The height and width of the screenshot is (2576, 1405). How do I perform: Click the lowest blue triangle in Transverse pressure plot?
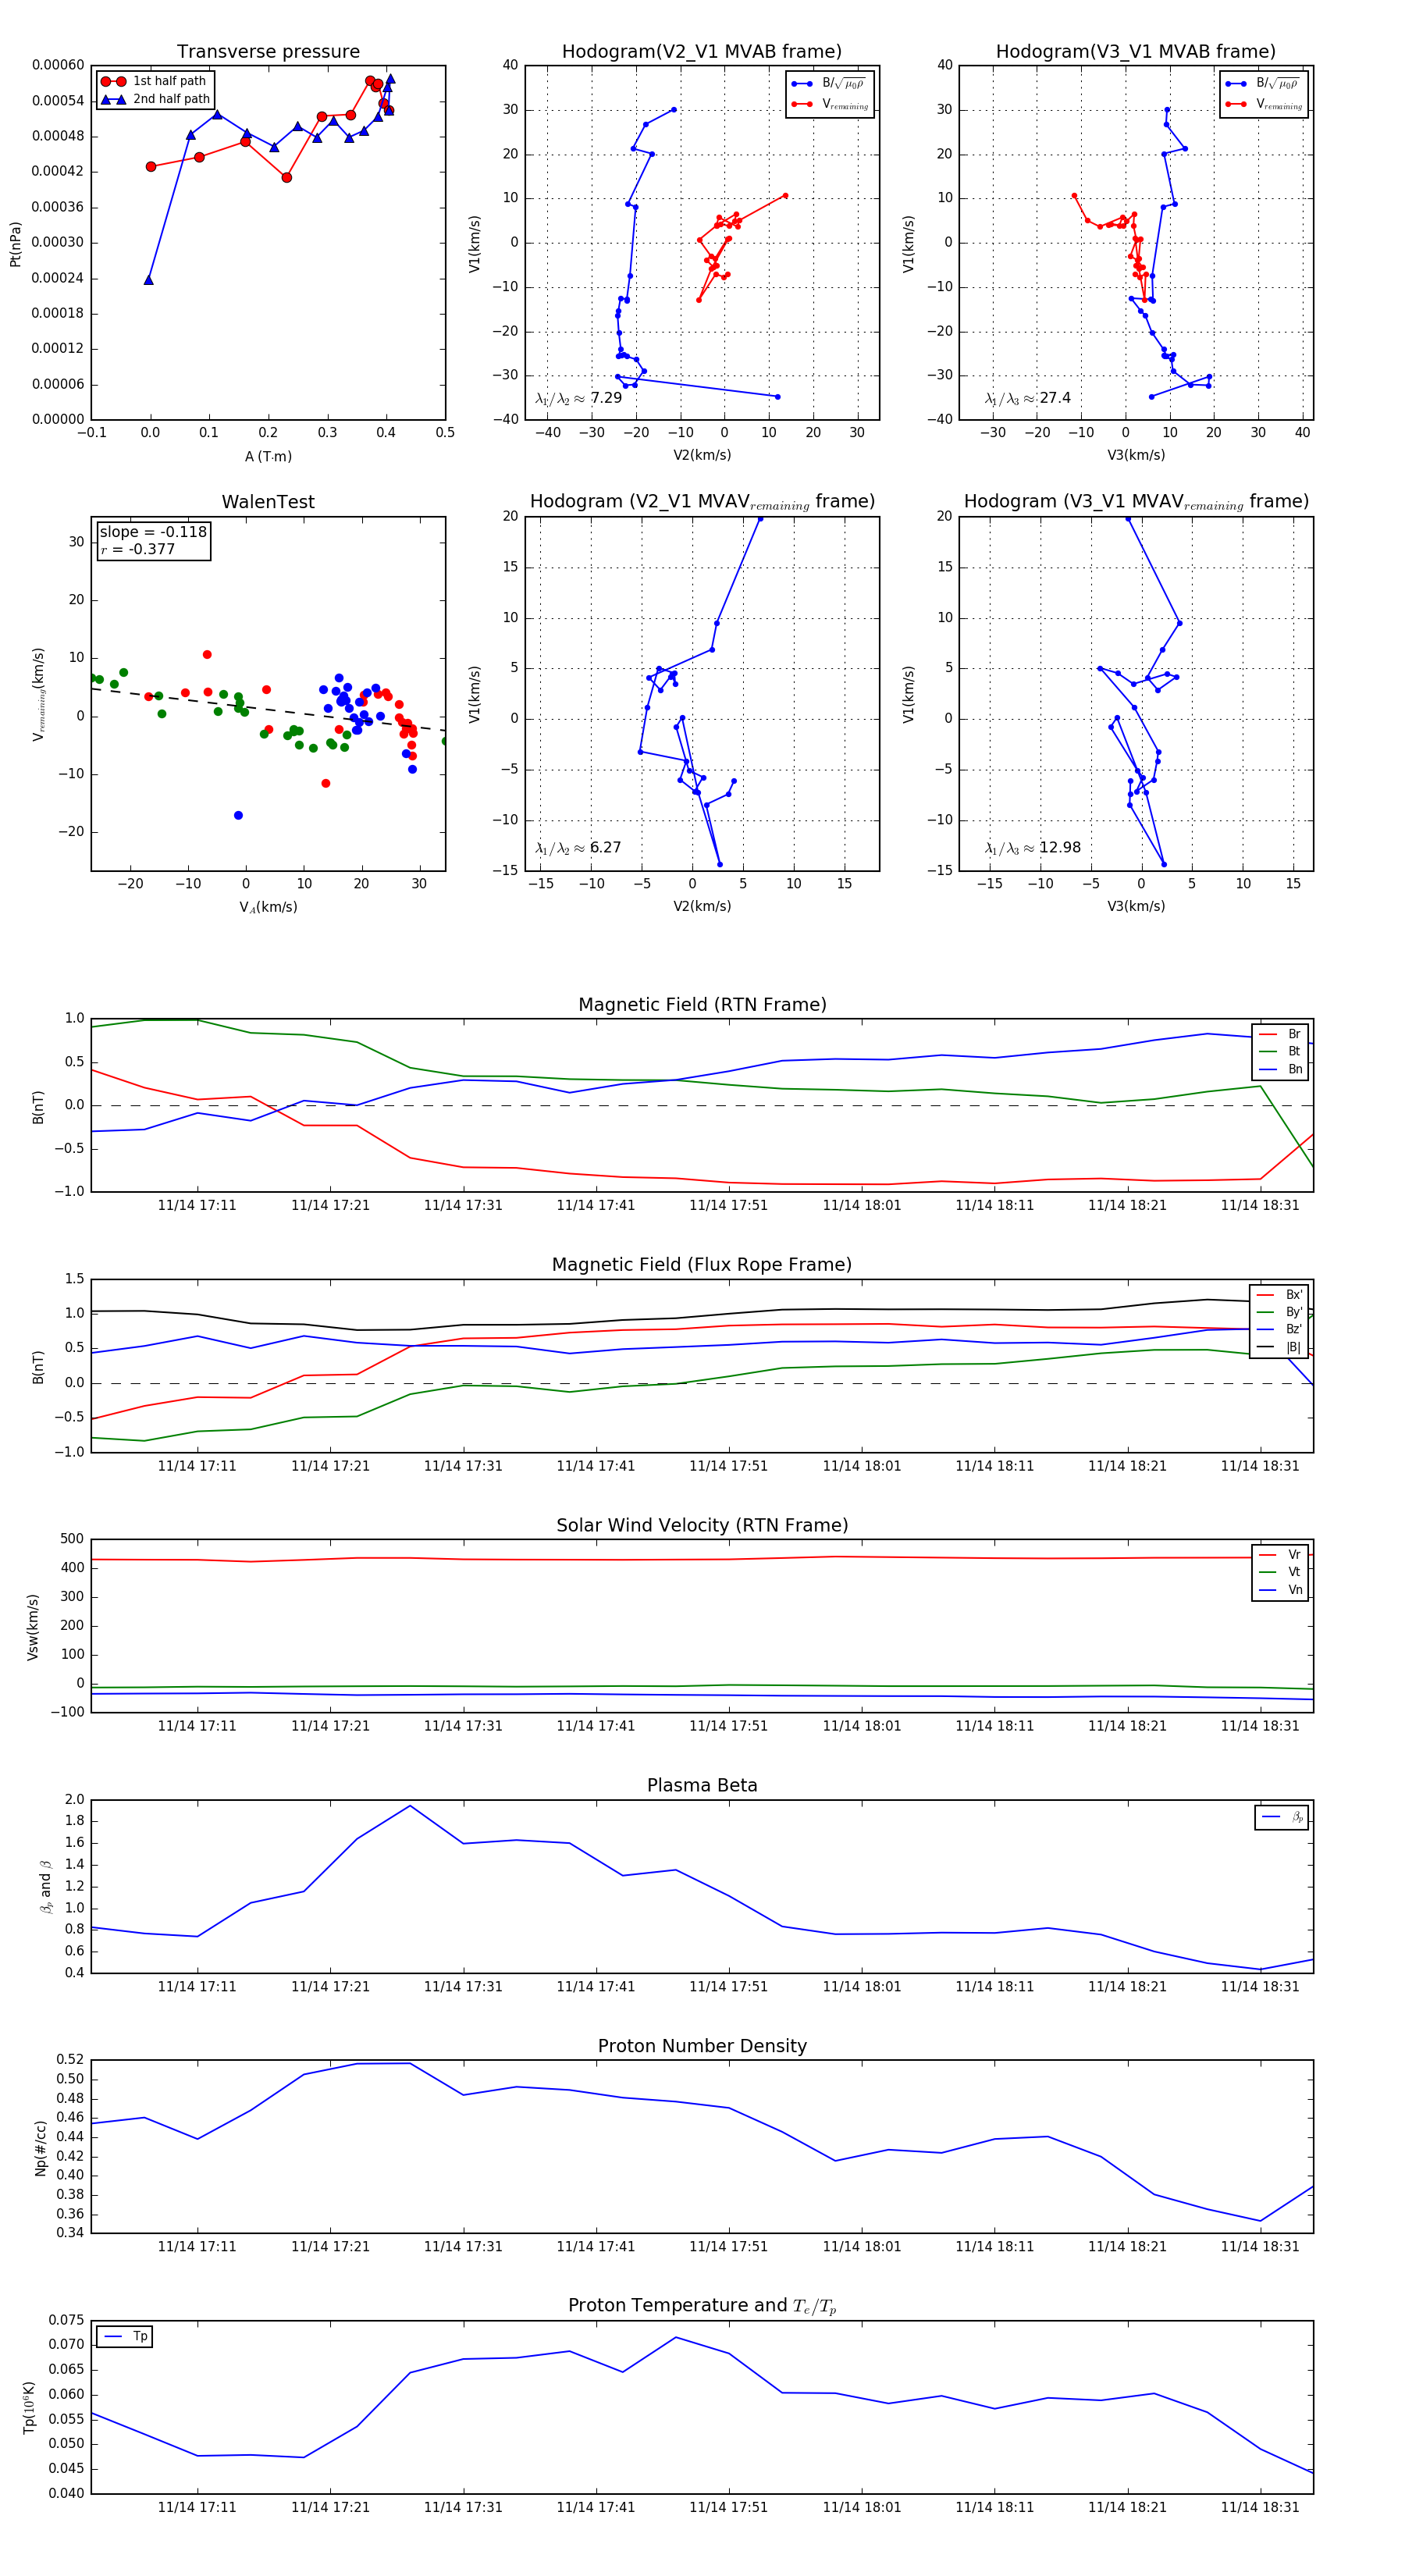(x=149, y=280)
